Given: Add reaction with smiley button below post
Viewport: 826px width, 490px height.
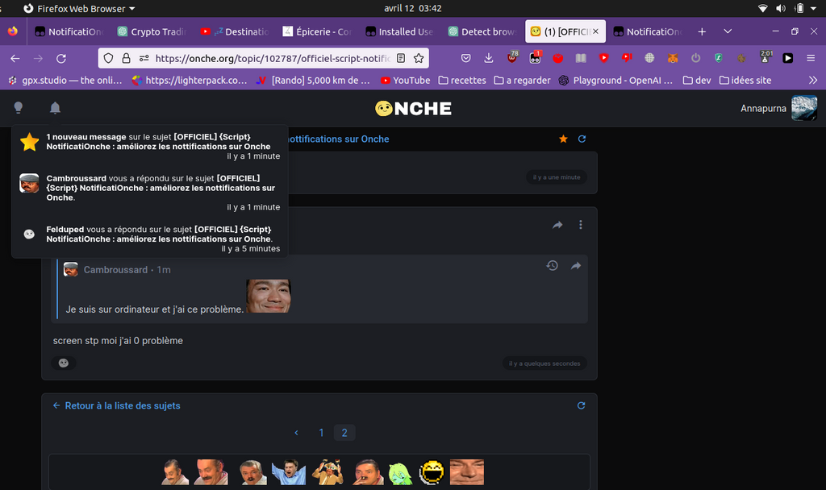Looking at the screenshot, I should pyautogui.click(x=64, y=363).
